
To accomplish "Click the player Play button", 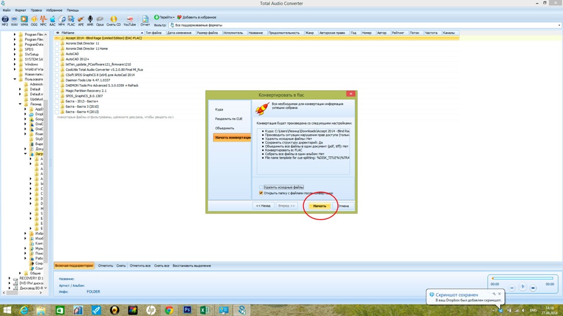I will [523, 287].
